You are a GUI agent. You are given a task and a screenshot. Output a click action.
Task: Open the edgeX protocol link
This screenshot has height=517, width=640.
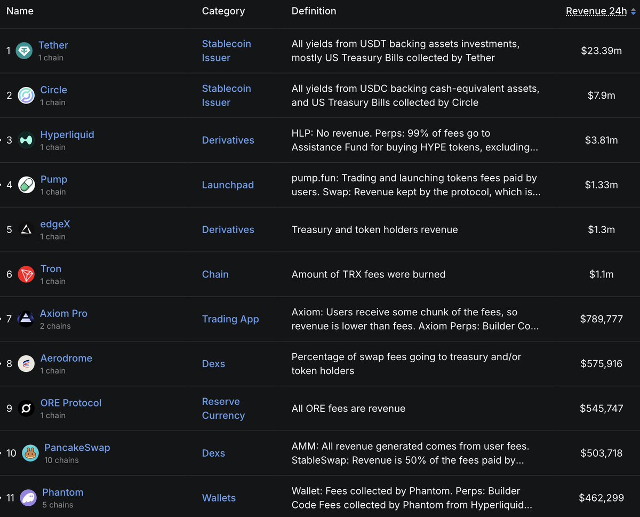(x=55, y=224)
